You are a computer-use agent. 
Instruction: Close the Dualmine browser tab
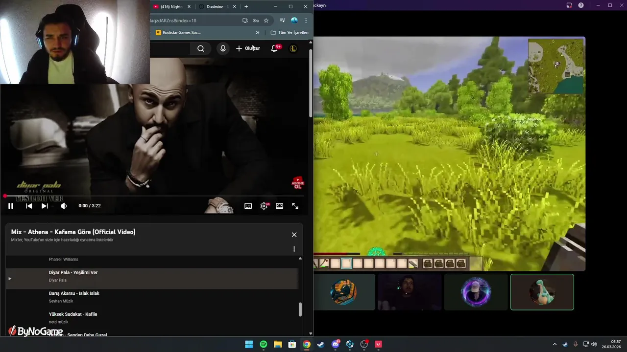click(x=235, y=7)
